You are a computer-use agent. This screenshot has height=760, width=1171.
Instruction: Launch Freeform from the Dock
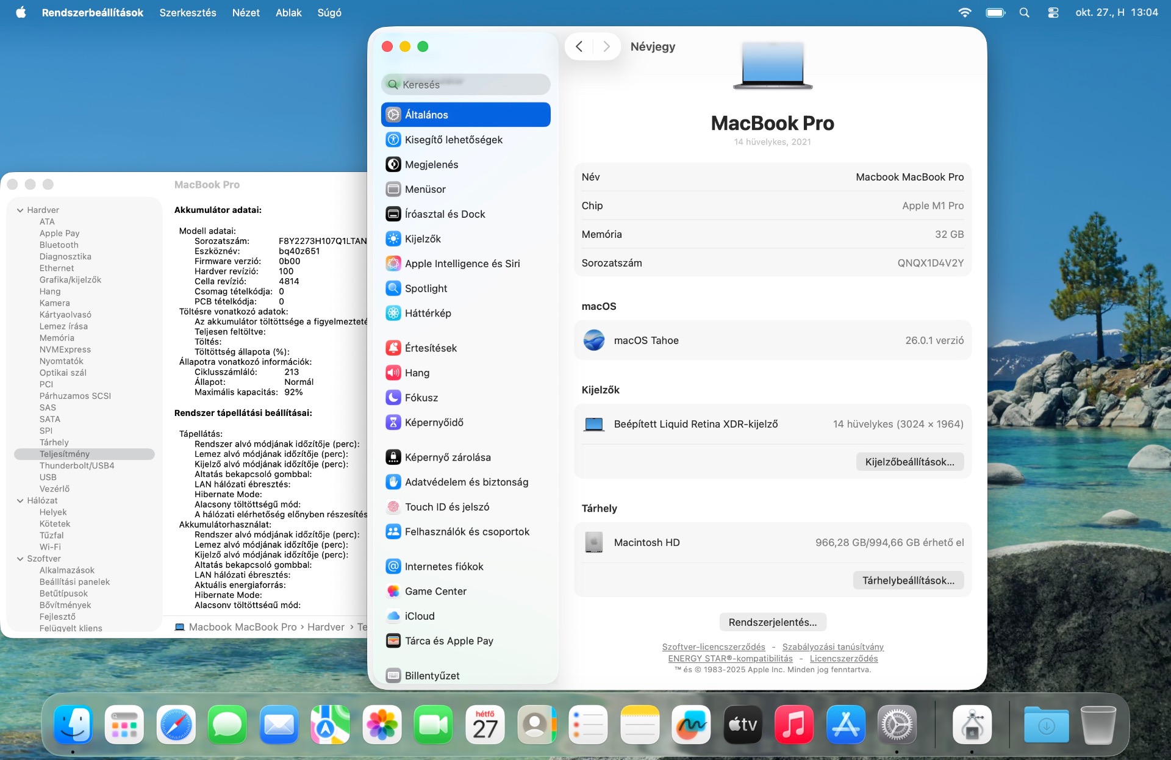(x=691, y=725)
